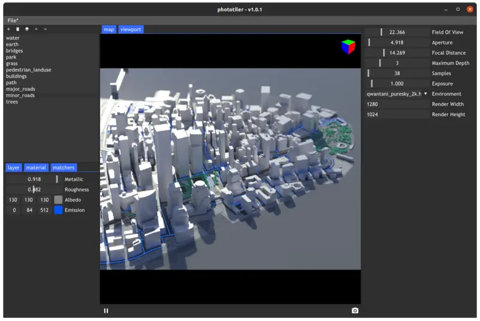Viewport: 480px width, 321px height.
Task: Click the Field Of View slider
Action: click(x=397, y=32)
